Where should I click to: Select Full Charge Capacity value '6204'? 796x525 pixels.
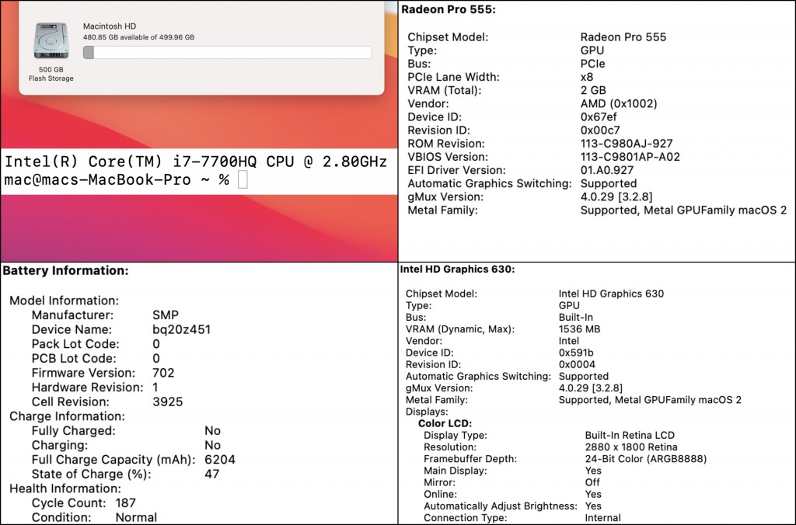pos(220,460)
